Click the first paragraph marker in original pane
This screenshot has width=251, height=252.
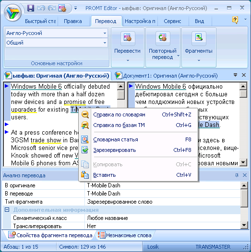click(7, 86)
